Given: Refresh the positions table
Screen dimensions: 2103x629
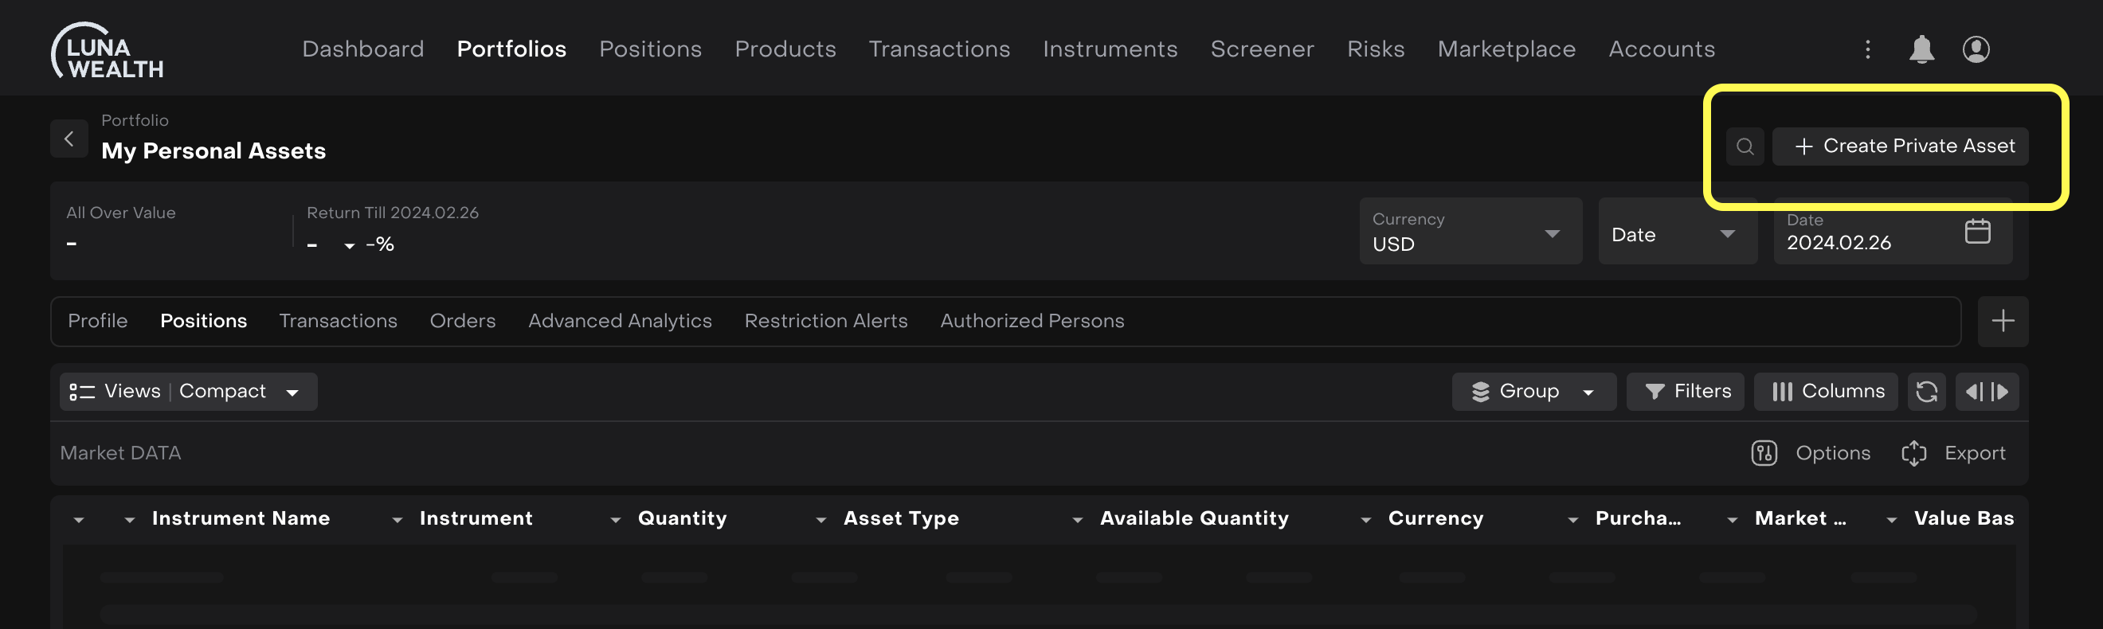Looking at the screenshot, I should click(1926, 392).
